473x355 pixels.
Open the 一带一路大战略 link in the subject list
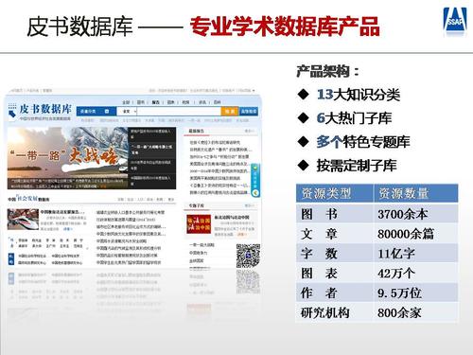pyautogui.click(x=201, y=244)
